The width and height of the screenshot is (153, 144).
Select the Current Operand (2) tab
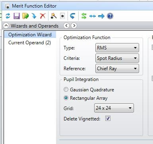29,43
